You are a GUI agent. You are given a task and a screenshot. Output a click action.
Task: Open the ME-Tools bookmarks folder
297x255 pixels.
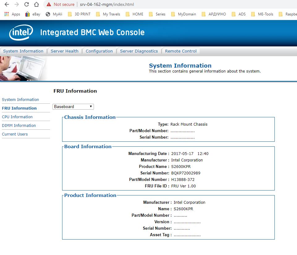pyautogui.click(x=262, y=14)
